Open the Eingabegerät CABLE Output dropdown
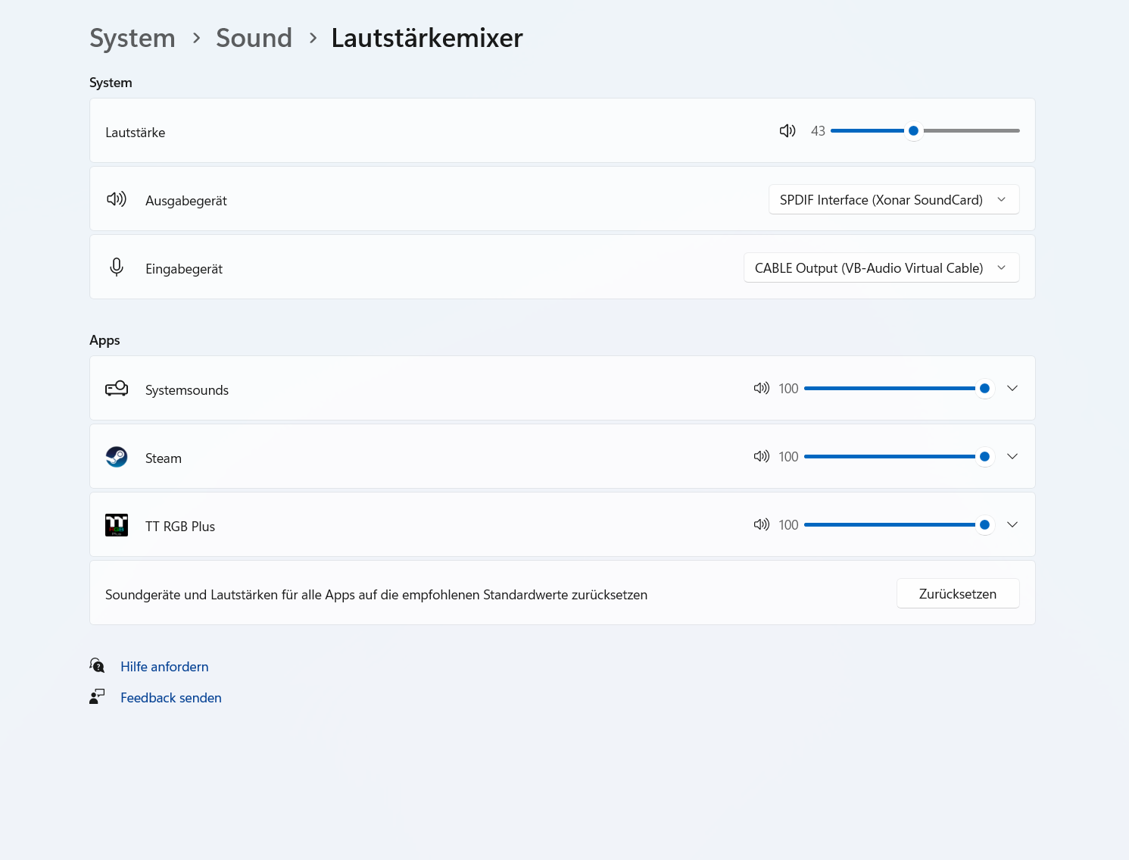Screen dimensions: 1129x860 881,267
